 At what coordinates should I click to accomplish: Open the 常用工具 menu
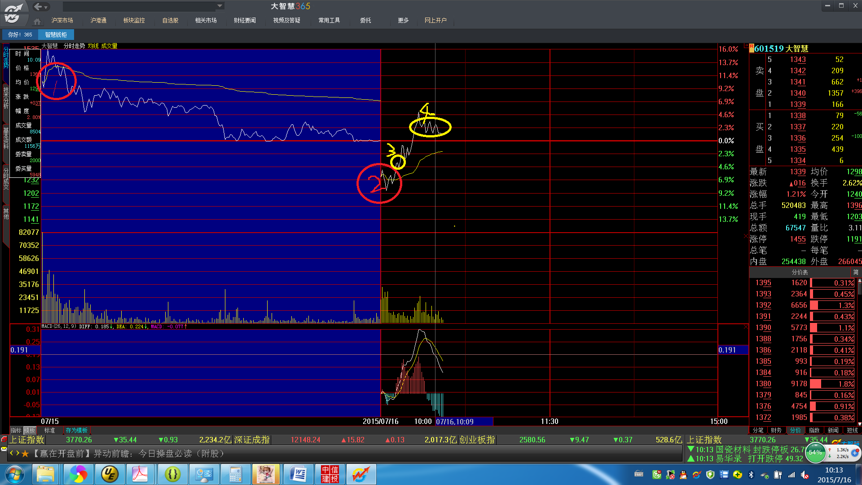[329, 20]
